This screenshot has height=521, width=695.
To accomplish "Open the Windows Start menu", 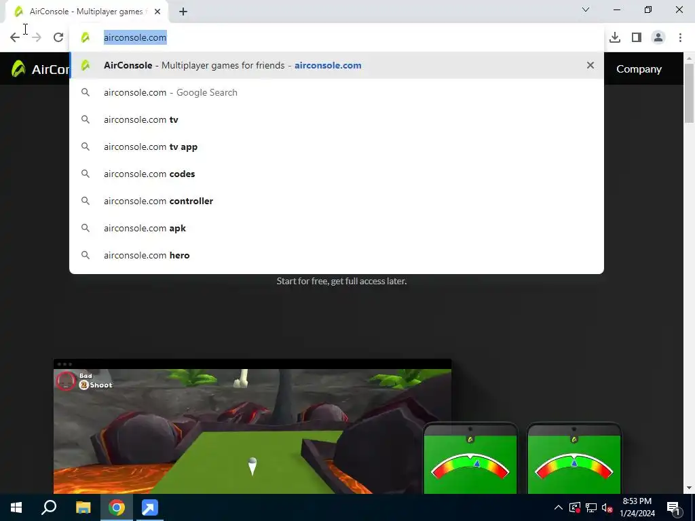I will pyautogui.click(x=16, y=507).
